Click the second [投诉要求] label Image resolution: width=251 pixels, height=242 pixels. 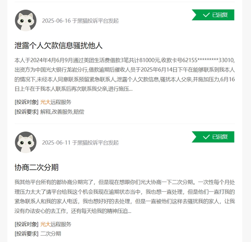point(26,234)
